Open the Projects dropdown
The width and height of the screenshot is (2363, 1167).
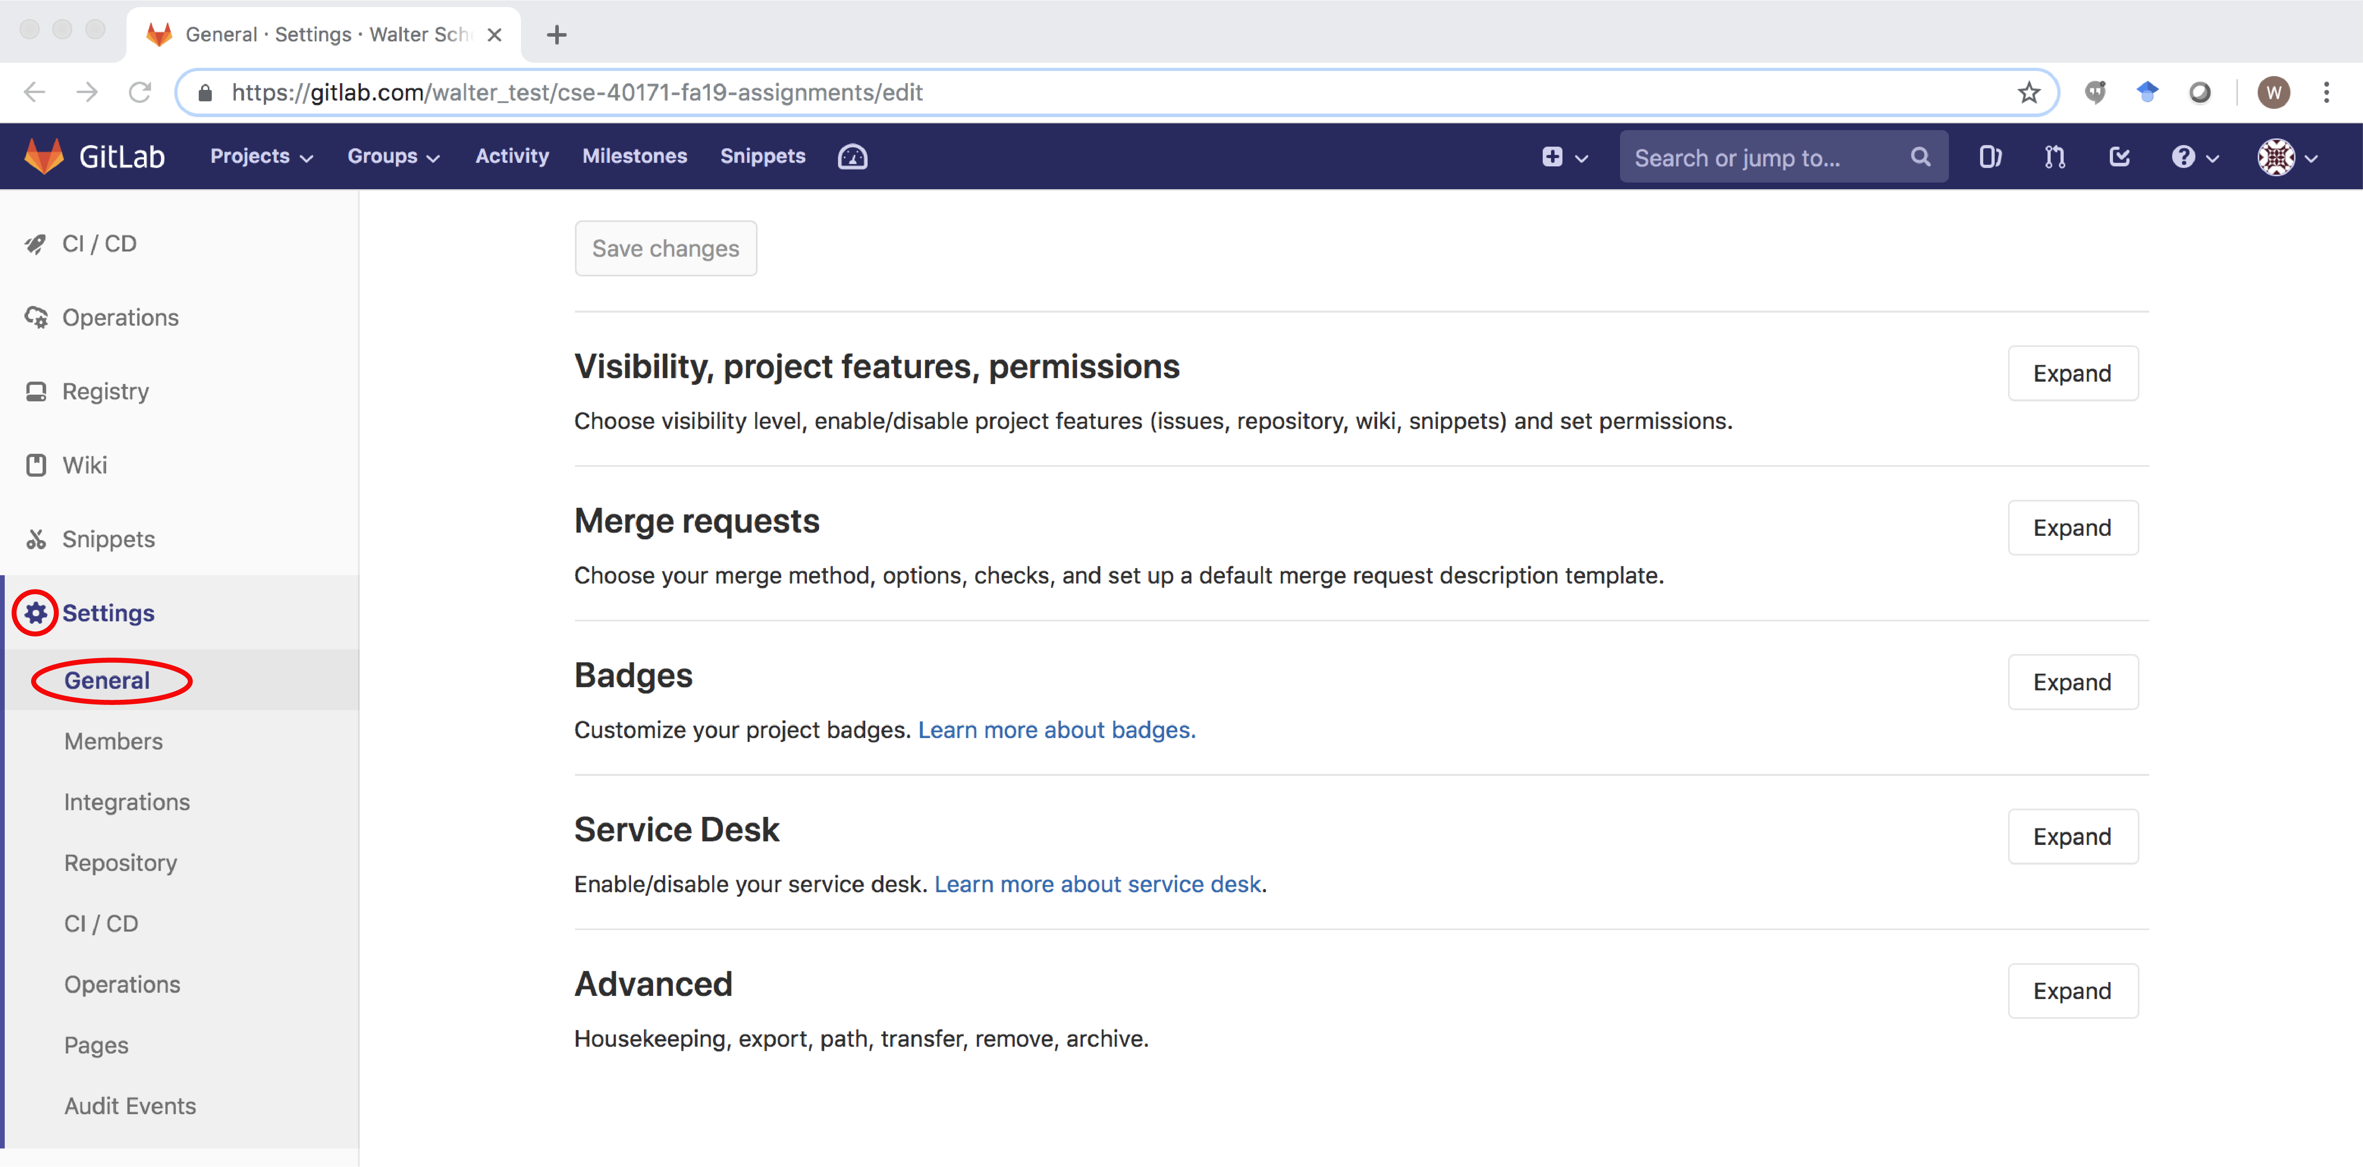pyautogui.click(x=261, y=157)
